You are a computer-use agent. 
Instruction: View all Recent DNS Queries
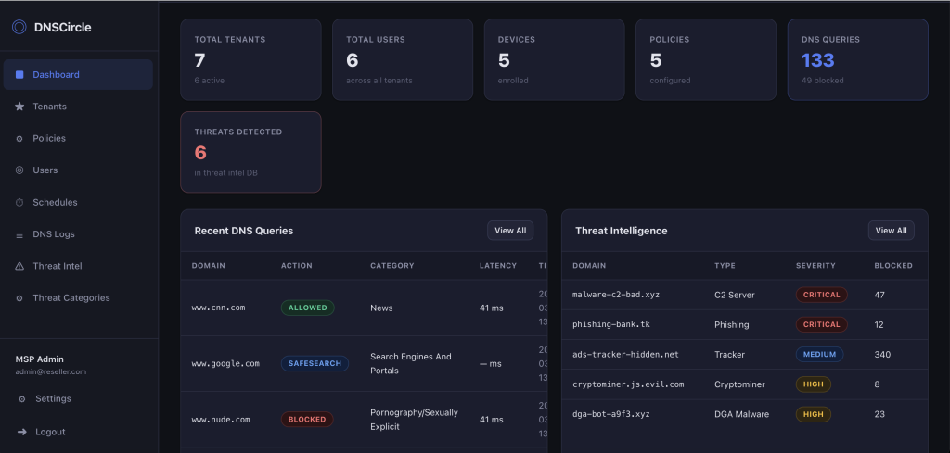tap(510, 231)
